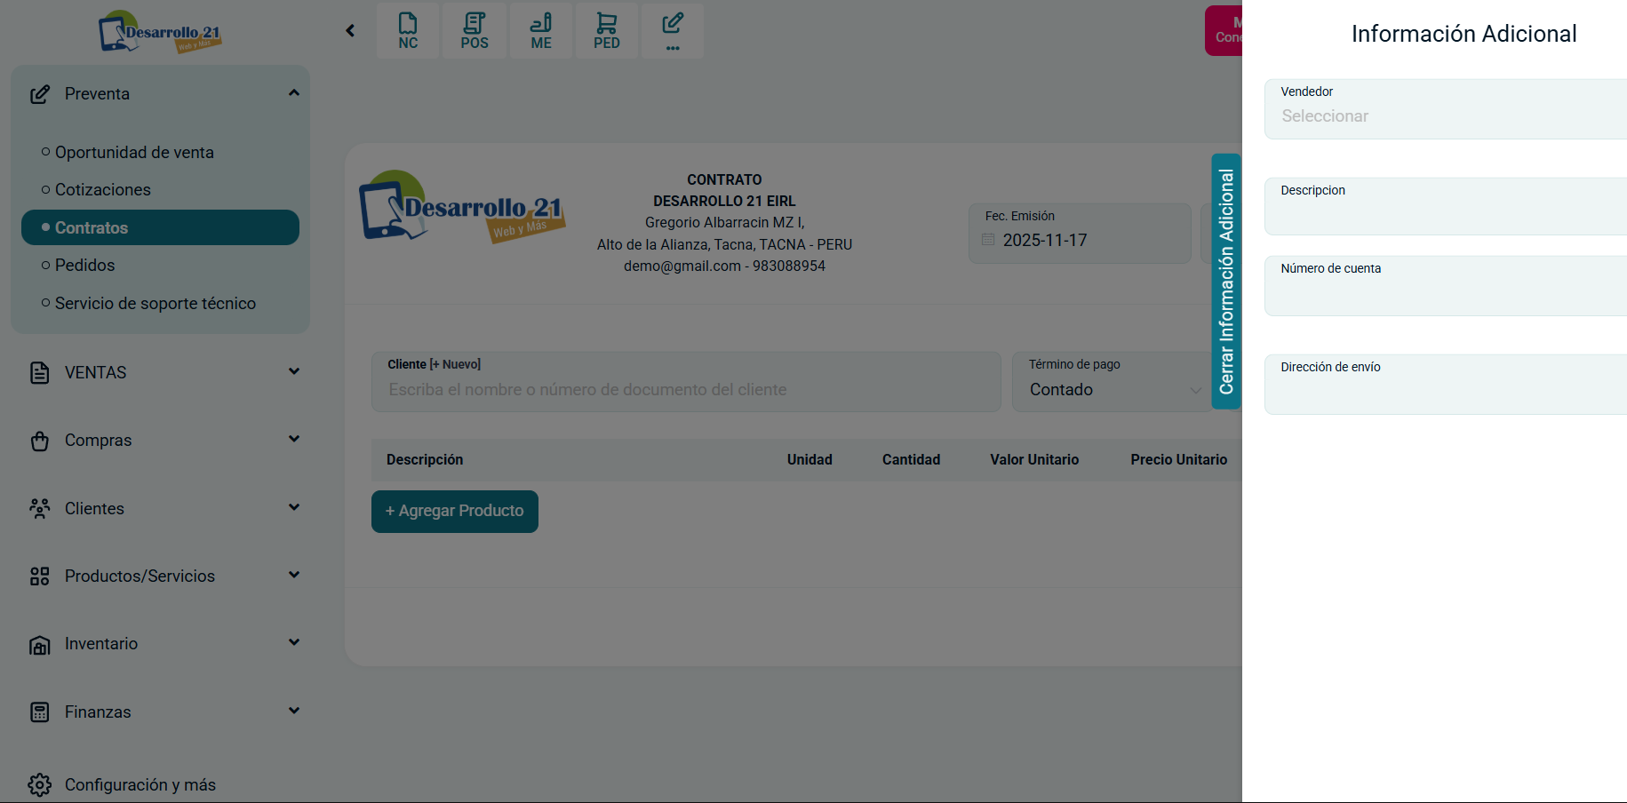Image resolution: width=1627 pixels, height=803 pixels.
Task: Expand the VENTAS menu section
Action: tap(294, 371)
